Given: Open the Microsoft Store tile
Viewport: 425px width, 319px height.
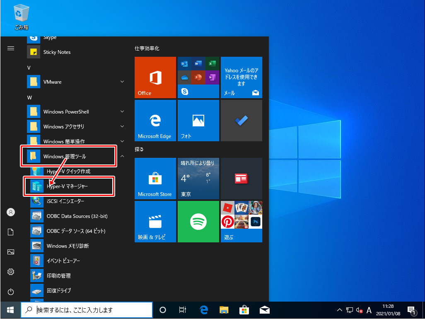Looking at the screenshot, I should (155, 179).
